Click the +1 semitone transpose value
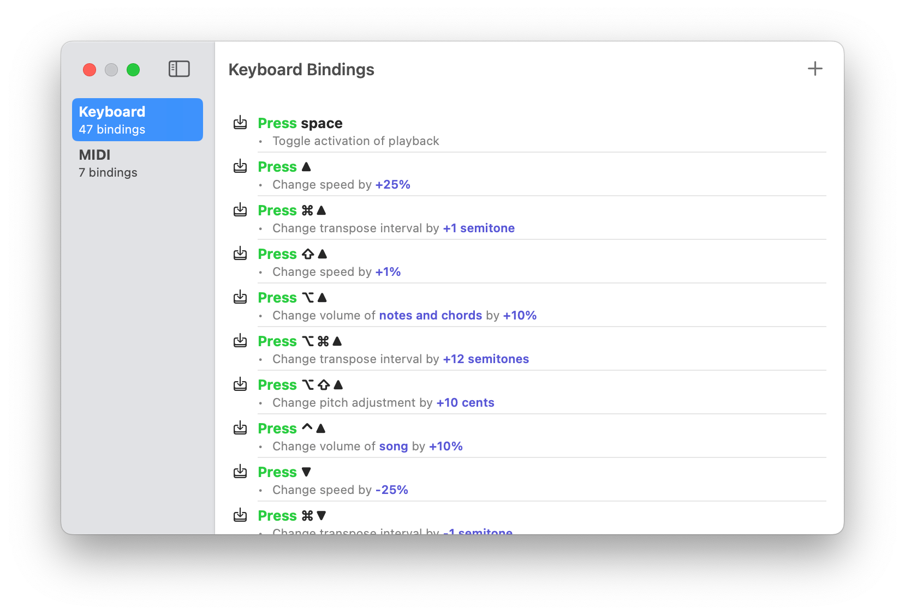Image resolution: width=905 pixels, height=615 pixels. [478, 228]
